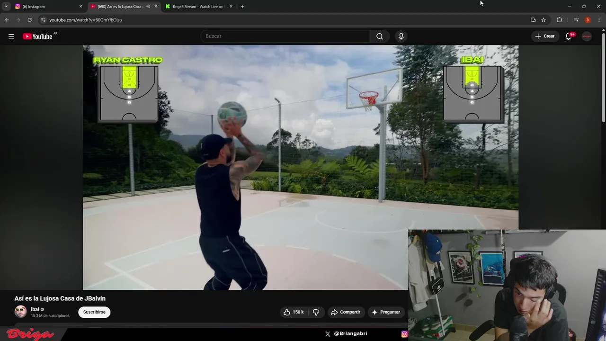Click the Crear button
Viewport: 606px width, 341px height.
coord(544,36)
